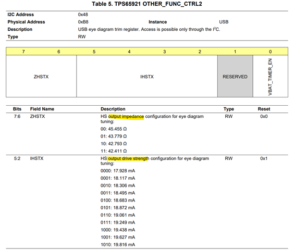Click the highlighted "output impedance" text
This screenshot has width=294, height=250.
(126, 117)
